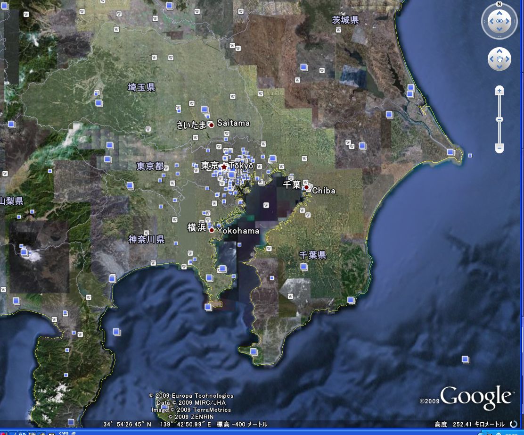Screen dimensions: 524x435
Task: Select the Tokyo English city label
Action: [241, 166]
